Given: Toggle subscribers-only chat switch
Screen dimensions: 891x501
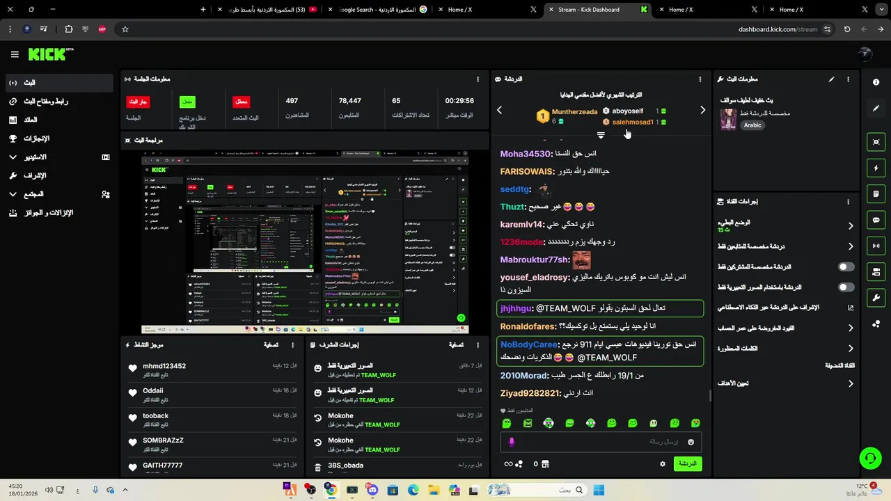Looking at the screenshot, I should [x=846, y=267].
